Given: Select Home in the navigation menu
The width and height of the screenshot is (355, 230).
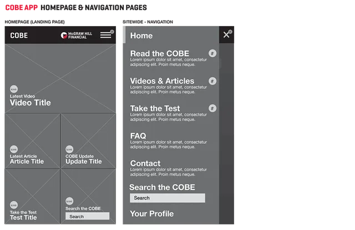Looking at the screenshot, I should click(141, 36).
